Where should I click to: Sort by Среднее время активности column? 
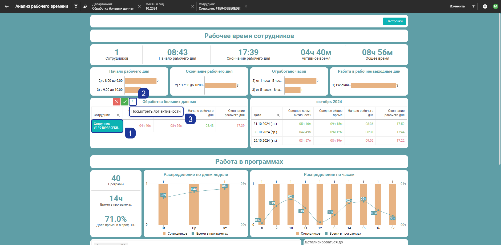(300, 113)
